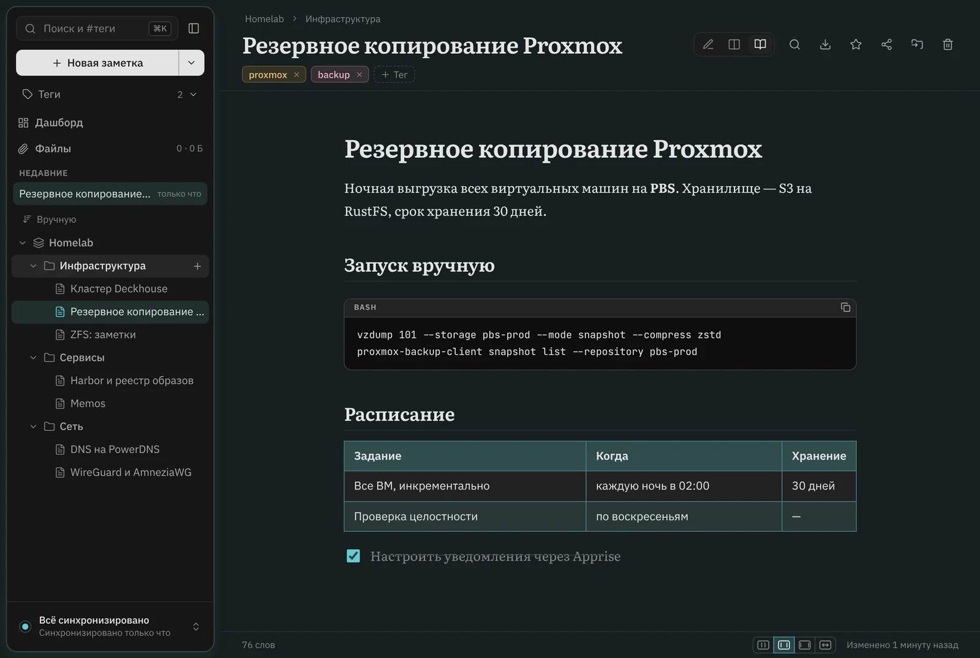980x658 pixels.
Task: Change sort order Вручную
Action: tap(49, 219)
